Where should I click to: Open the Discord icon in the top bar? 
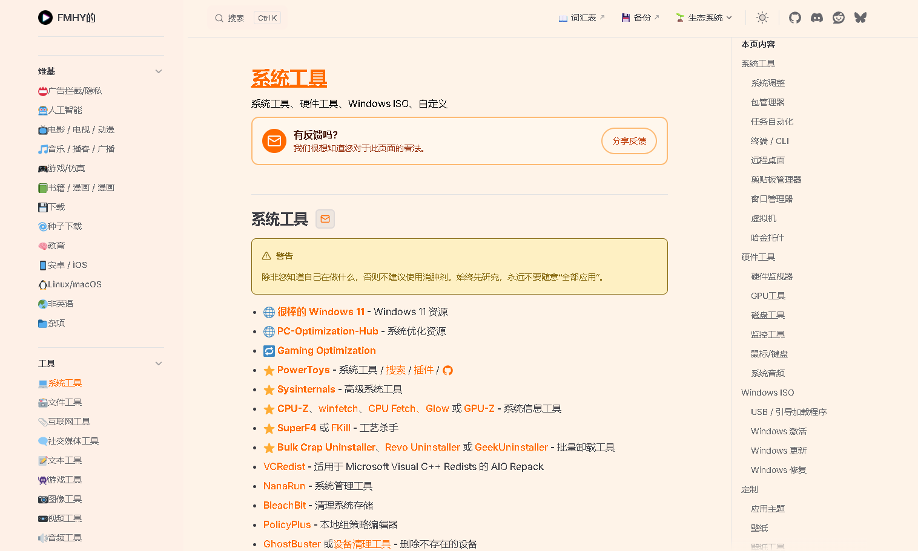pyautogui.click(x=816, y=18)
